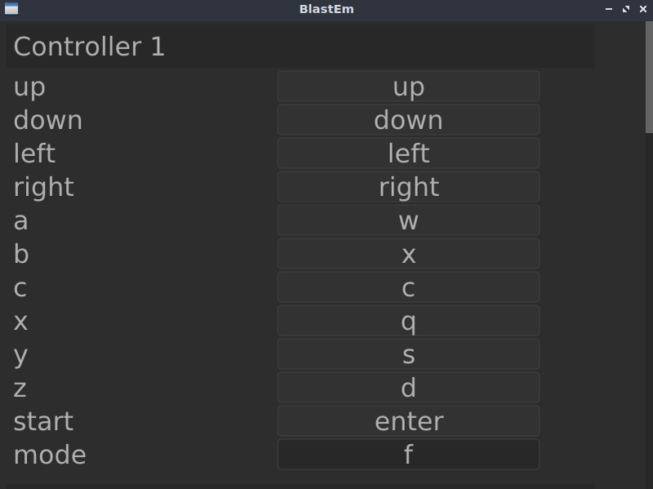Click the 'q' key binding button
Image resolution: width=653 pixels, height=489 pixels.
coord(408,321)
